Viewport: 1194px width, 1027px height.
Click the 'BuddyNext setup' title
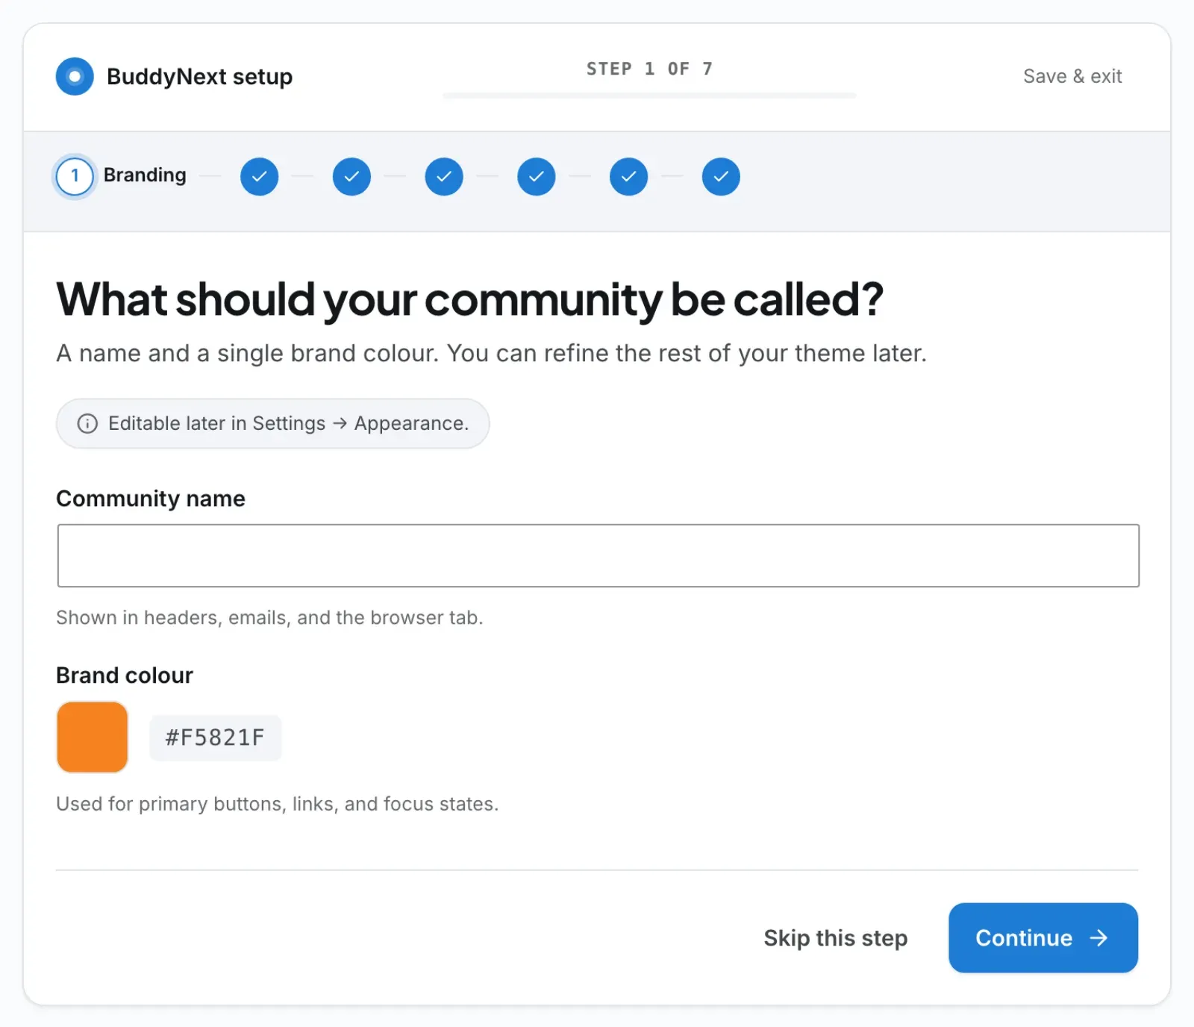[199, 76]
